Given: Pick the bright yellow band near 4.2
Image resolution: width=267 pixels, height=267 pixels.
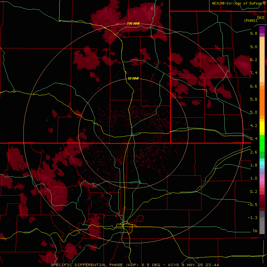Looking at the screenshot, I should click(x=262, y=127).
